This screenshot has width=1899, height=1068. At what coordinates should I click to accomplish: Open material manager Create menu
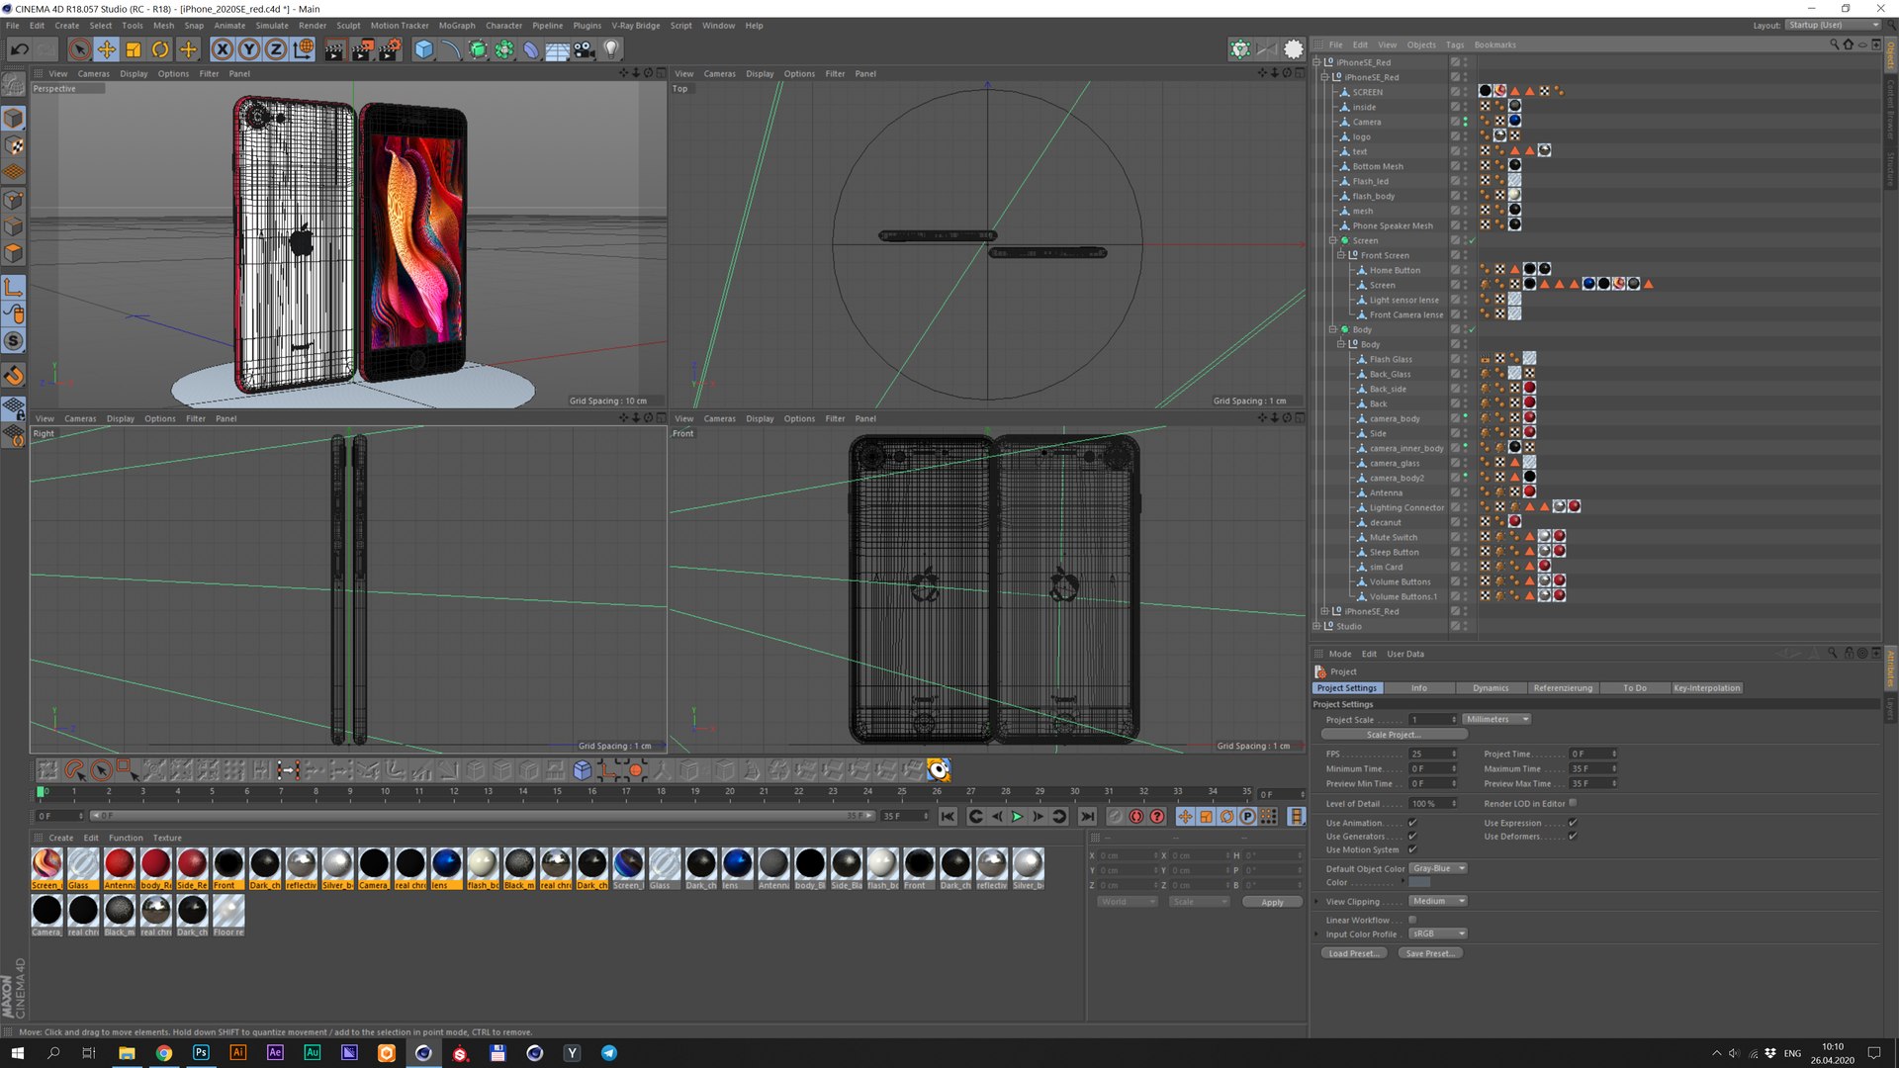point(60,838)
